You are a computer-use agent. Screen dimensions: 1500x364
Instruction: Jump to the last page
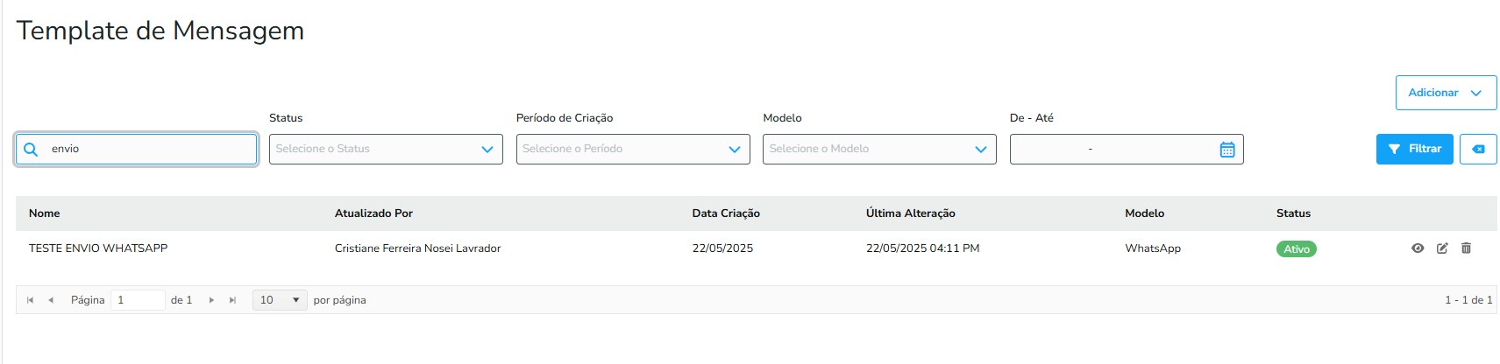click(x=232, y=300)
